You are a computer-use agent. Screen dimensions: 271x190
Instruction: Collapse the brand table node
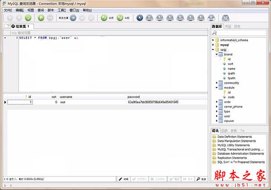pos(217,54)
